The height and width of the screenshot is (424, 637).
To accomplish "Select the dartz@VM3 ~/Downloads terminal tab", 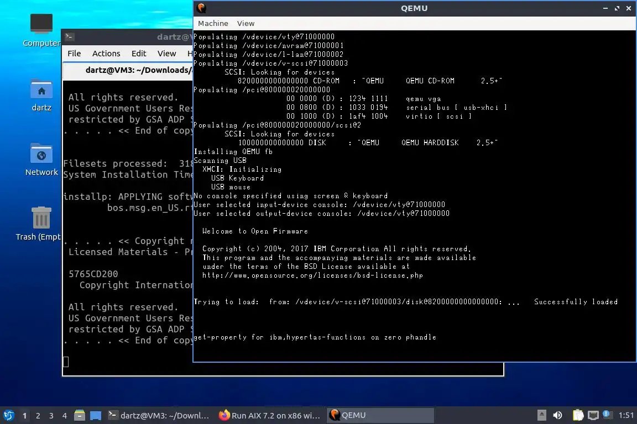I will click(x=128, y=70).
